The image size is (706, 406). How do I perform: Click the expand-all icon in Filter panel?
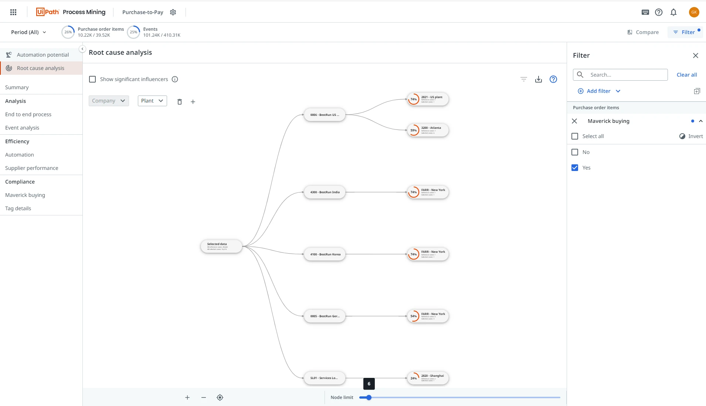[x=697, y=91]
